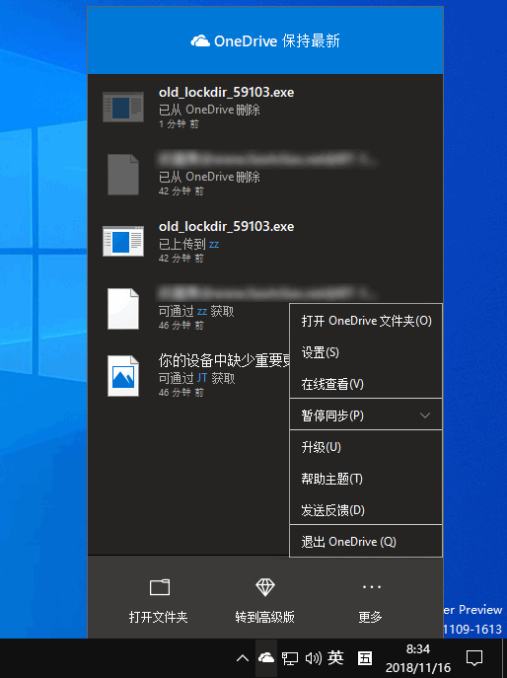Click the volume speaker tray icon

313,658
